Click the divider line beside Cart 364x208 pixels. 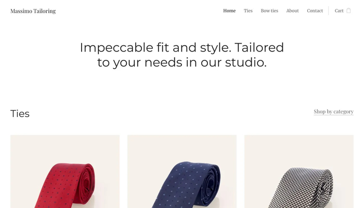pos(329,11)
